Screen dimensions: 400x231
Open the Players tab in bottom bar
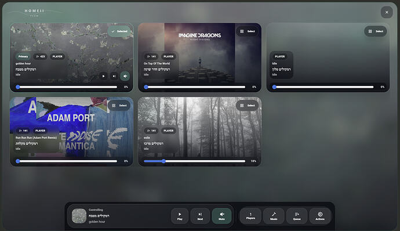click(x=250, y=216)
